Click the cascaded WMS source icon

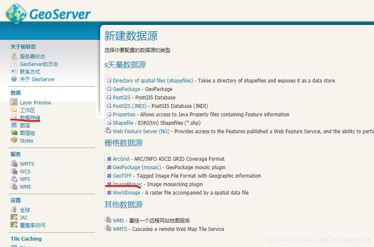click(x=108, y=220)
